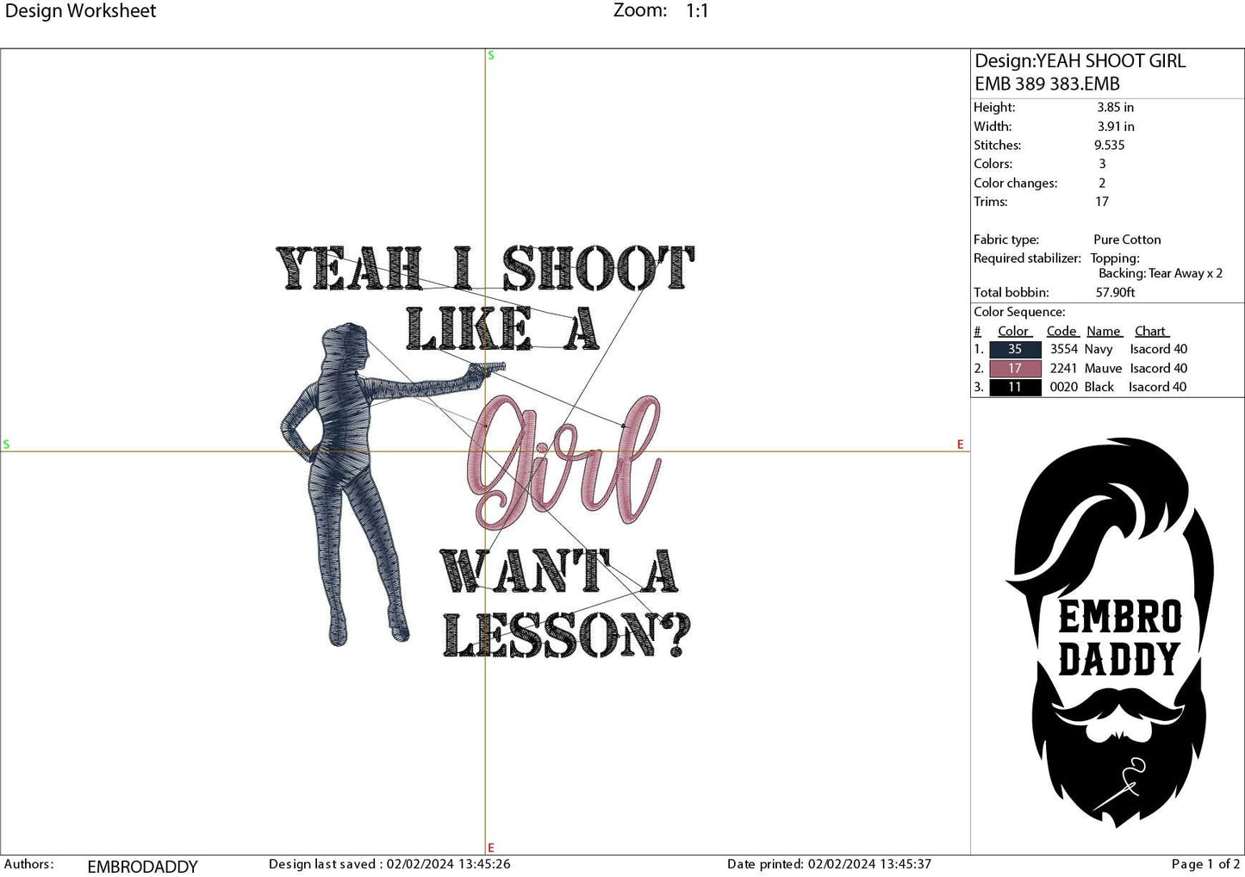Click the 'LIKE A' stitched text
1245x877 pixels.
501,330
